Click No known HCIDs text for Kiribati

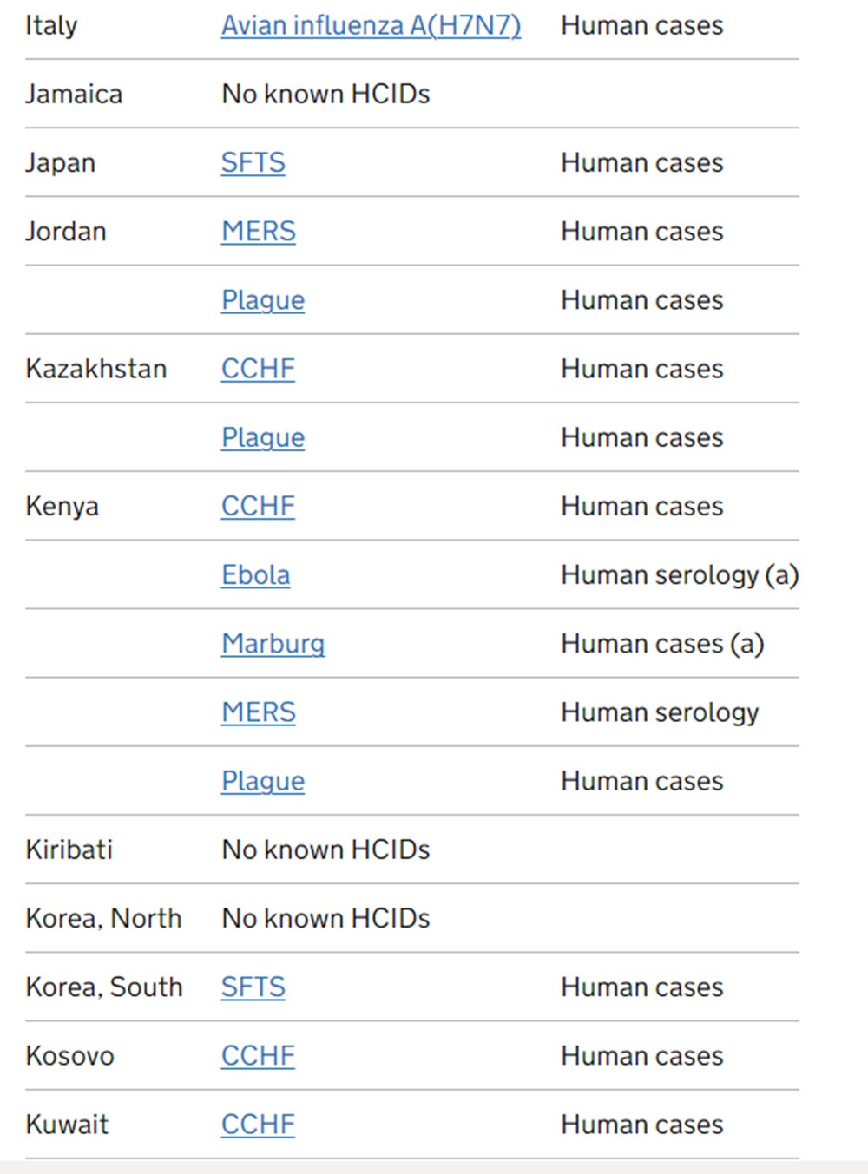pos(325,849)
